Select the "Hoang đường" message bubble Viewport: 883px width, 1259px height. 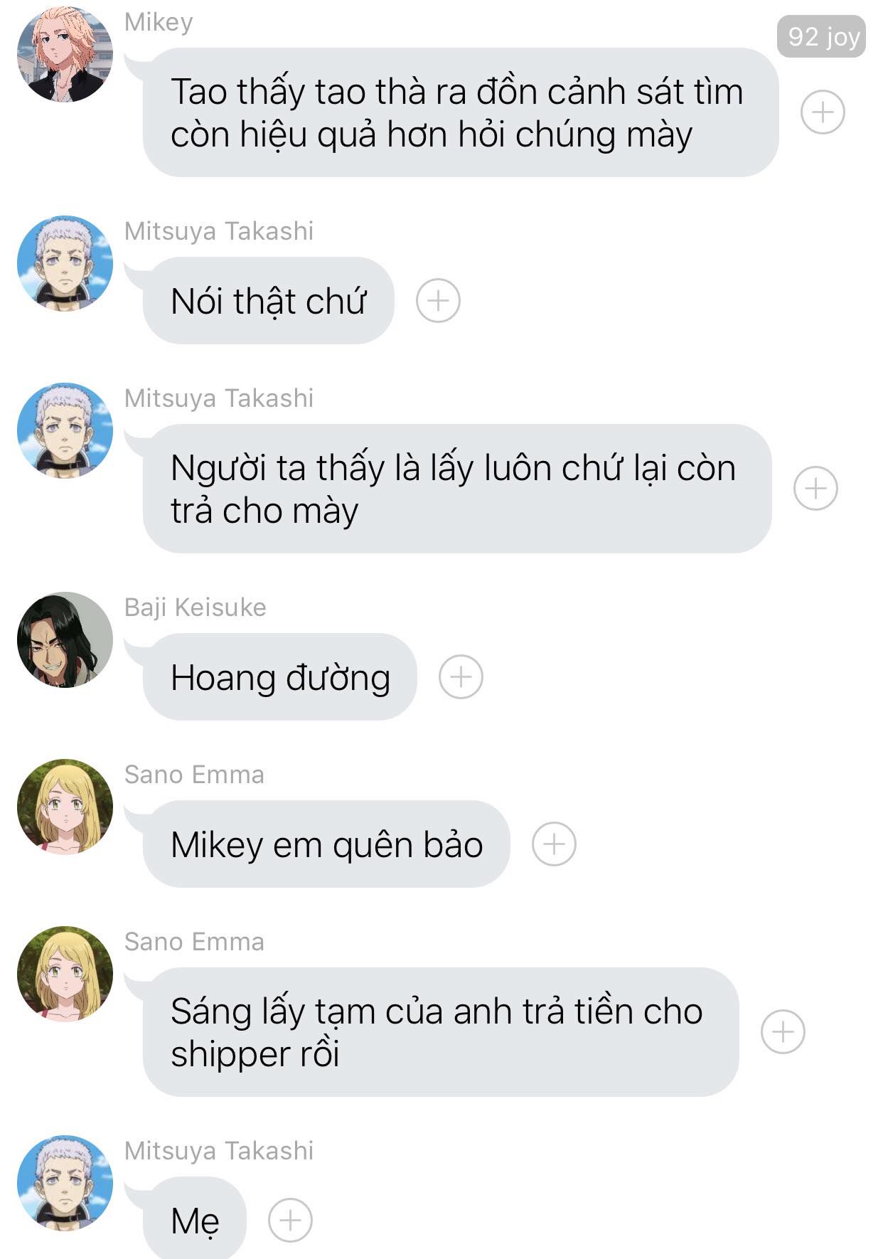(x=280, y=676)
